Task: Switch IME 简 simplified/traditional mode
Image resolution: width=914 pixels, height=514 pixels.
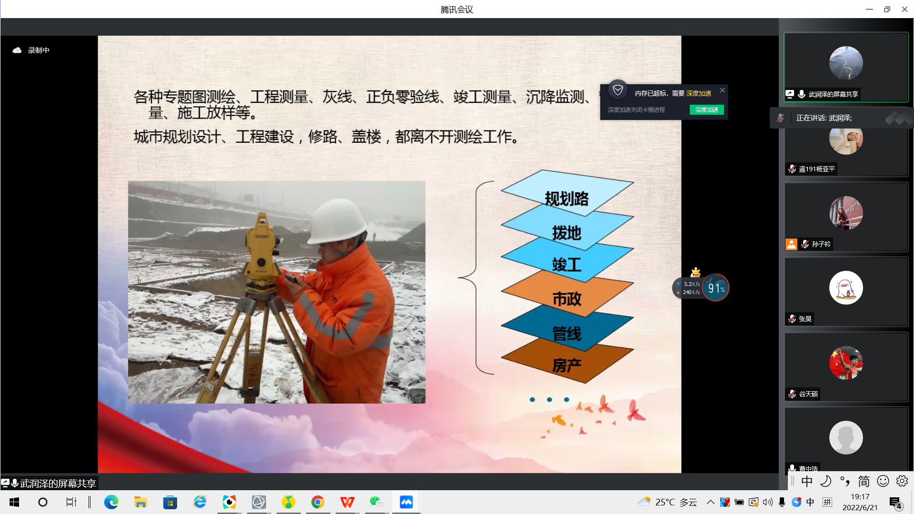Action: click(864, 481)
